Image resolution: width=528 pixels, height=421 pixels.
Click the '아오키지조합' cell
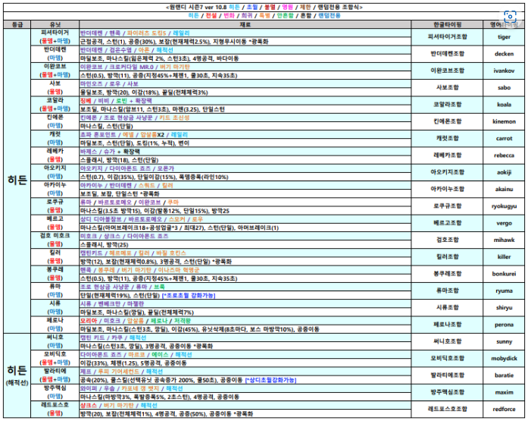tap(447, 172)
